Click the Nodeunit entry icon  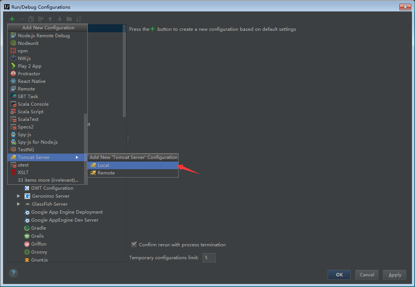click(x=13, y=43)
